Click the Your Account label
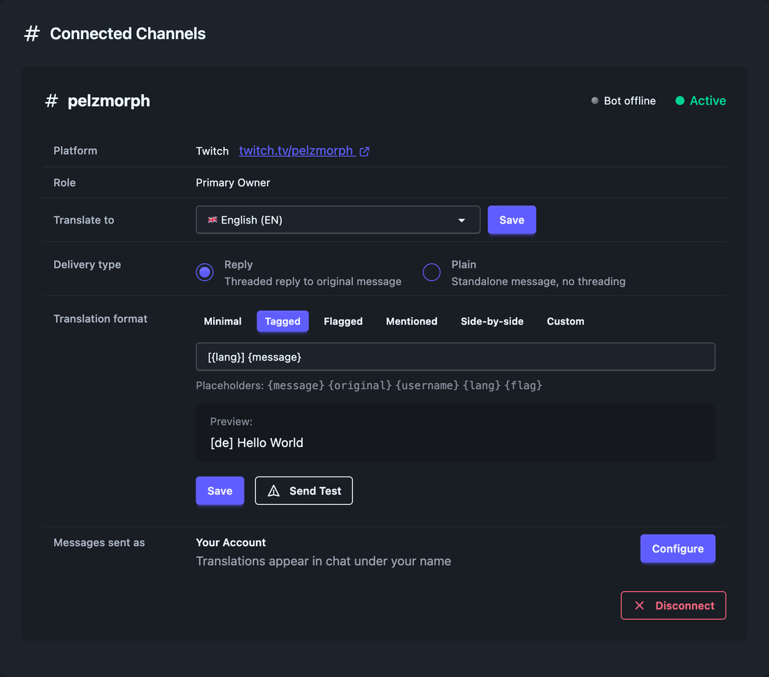The image size is (769, 677). pyautogui.click(x=231, y=542)
